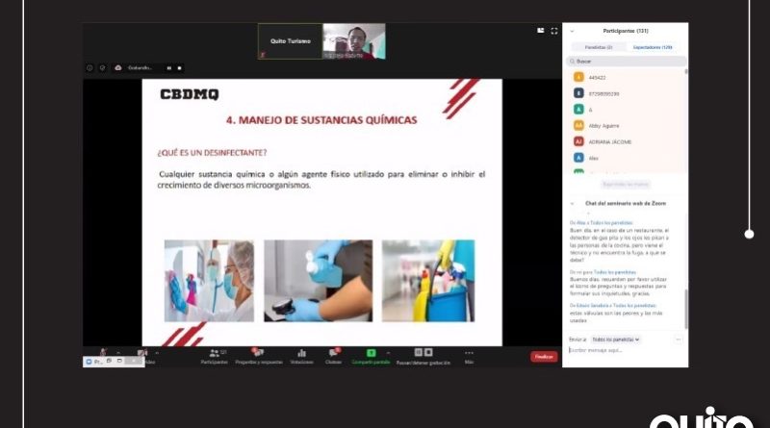This screenshot has height=428, width=770.
Task: Open Preguntas y respuestas panel
Action: pos(257,354)
